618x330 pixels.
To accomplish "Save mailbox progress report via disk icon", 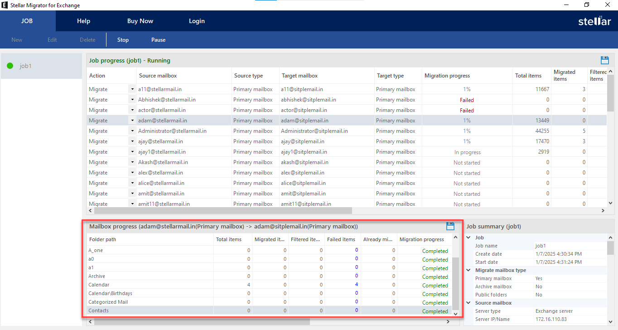I will click(450, 226).
